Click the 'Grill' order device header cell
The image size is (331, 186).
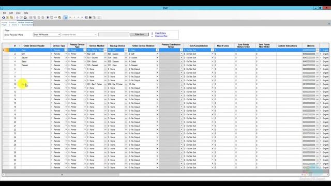click(36, 54)
